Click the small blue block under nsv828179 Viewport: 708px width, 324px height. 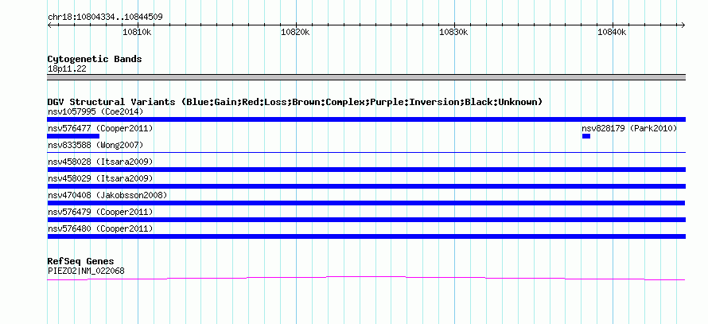[586, 136]
